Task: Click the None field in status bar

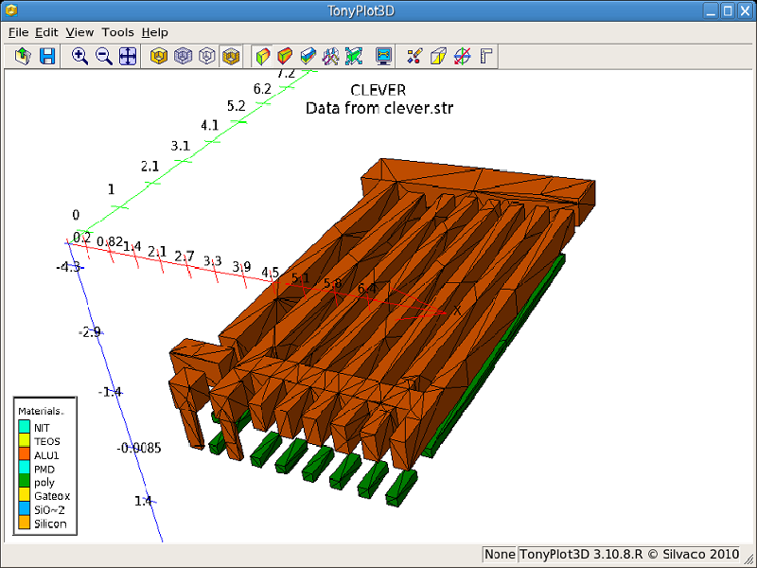Action: pyautogui.click(x=500, y=555)
